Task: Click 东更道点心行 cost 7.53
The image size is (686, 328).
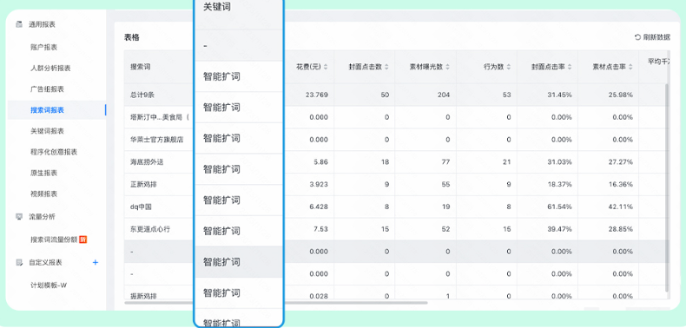Action: point(320,229)
